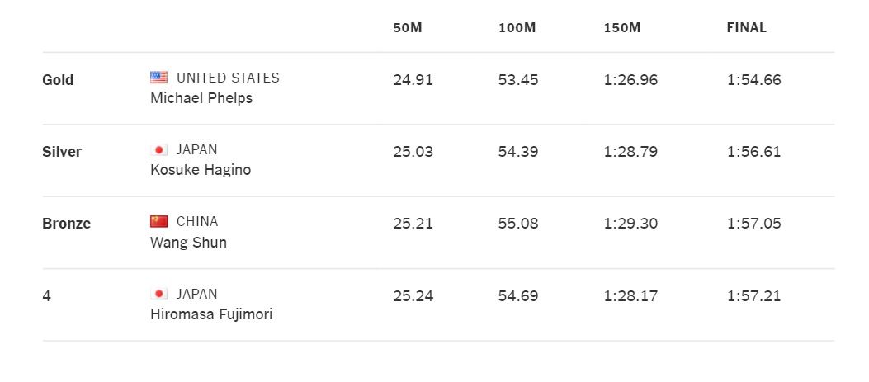Click the Silver medal label
Viewport: 869px width, 382px height.
(62, 152)
